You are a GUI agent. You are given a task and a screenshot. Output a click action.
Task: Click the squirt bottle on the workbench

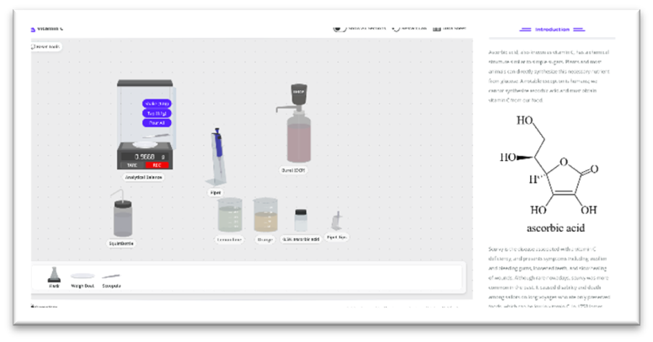click(x=122, y=215)
